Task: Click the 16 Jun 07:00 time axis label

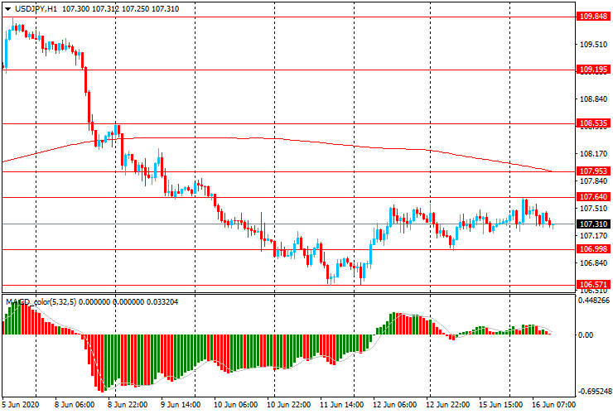Action: (553, 405)
